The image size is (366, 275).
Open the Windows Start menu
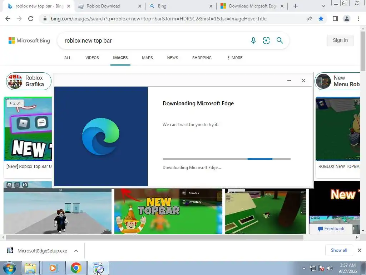[x=9, y=268]
